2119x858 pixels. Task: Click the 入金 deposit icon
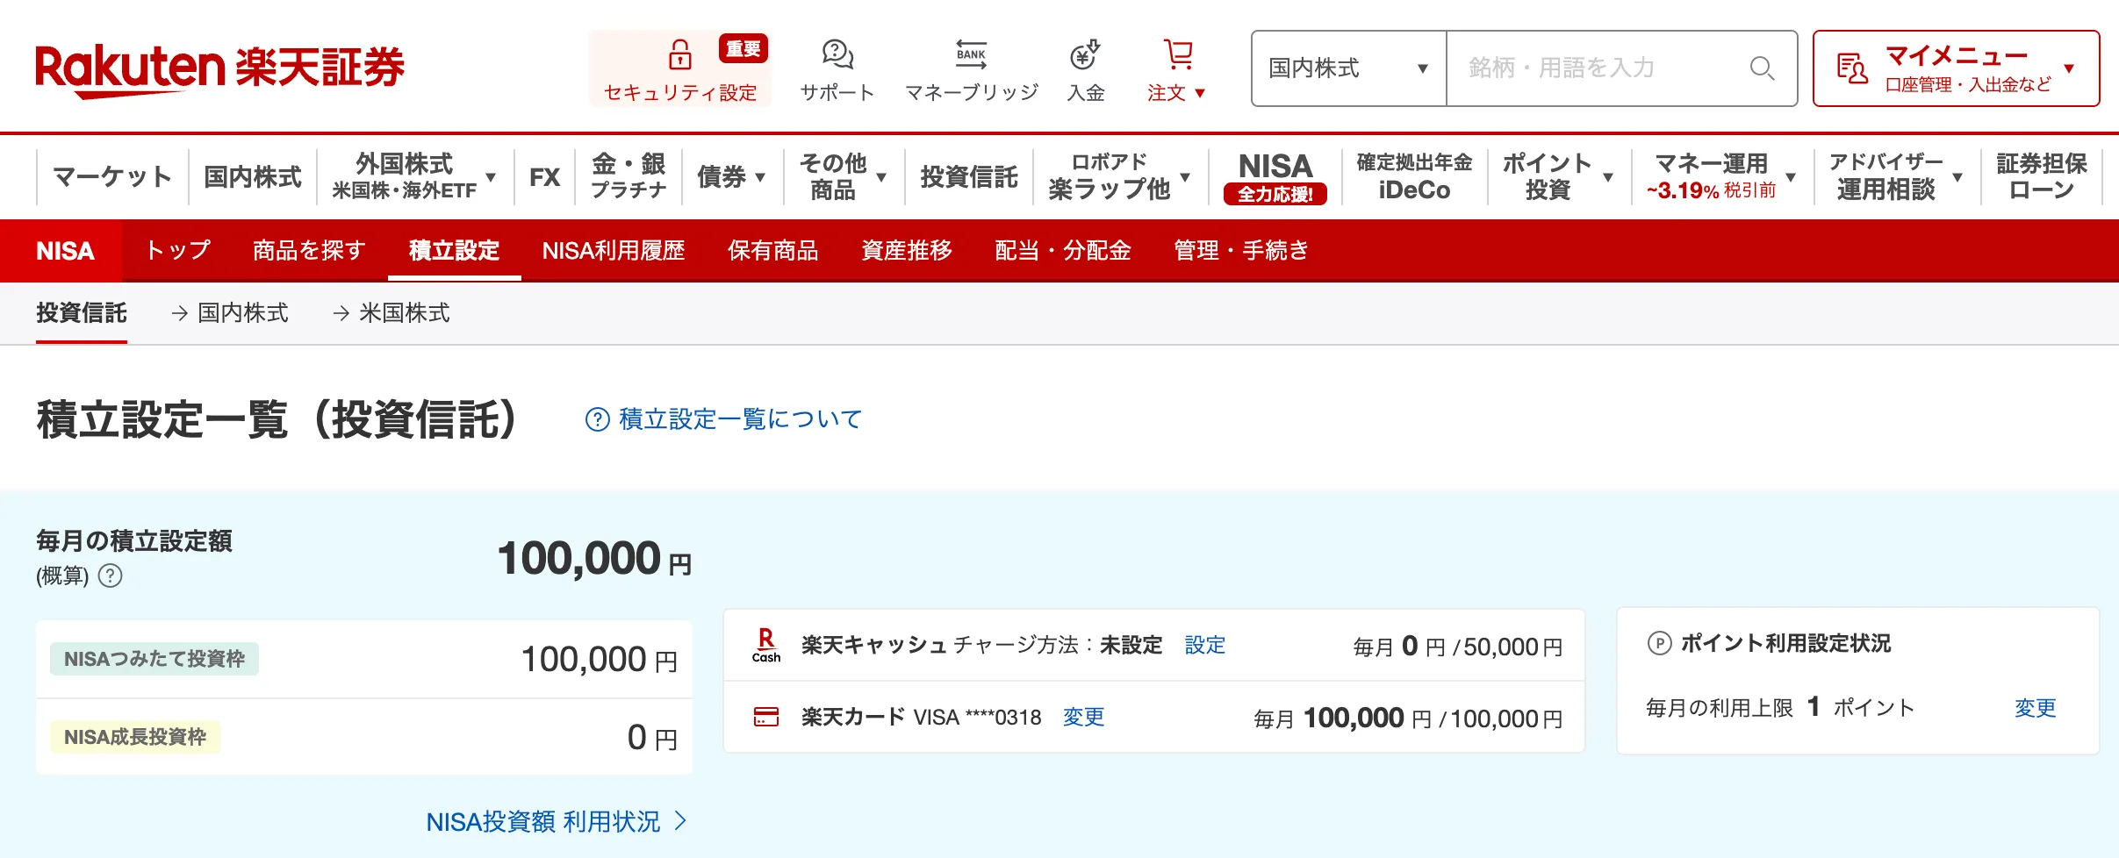1086,54
